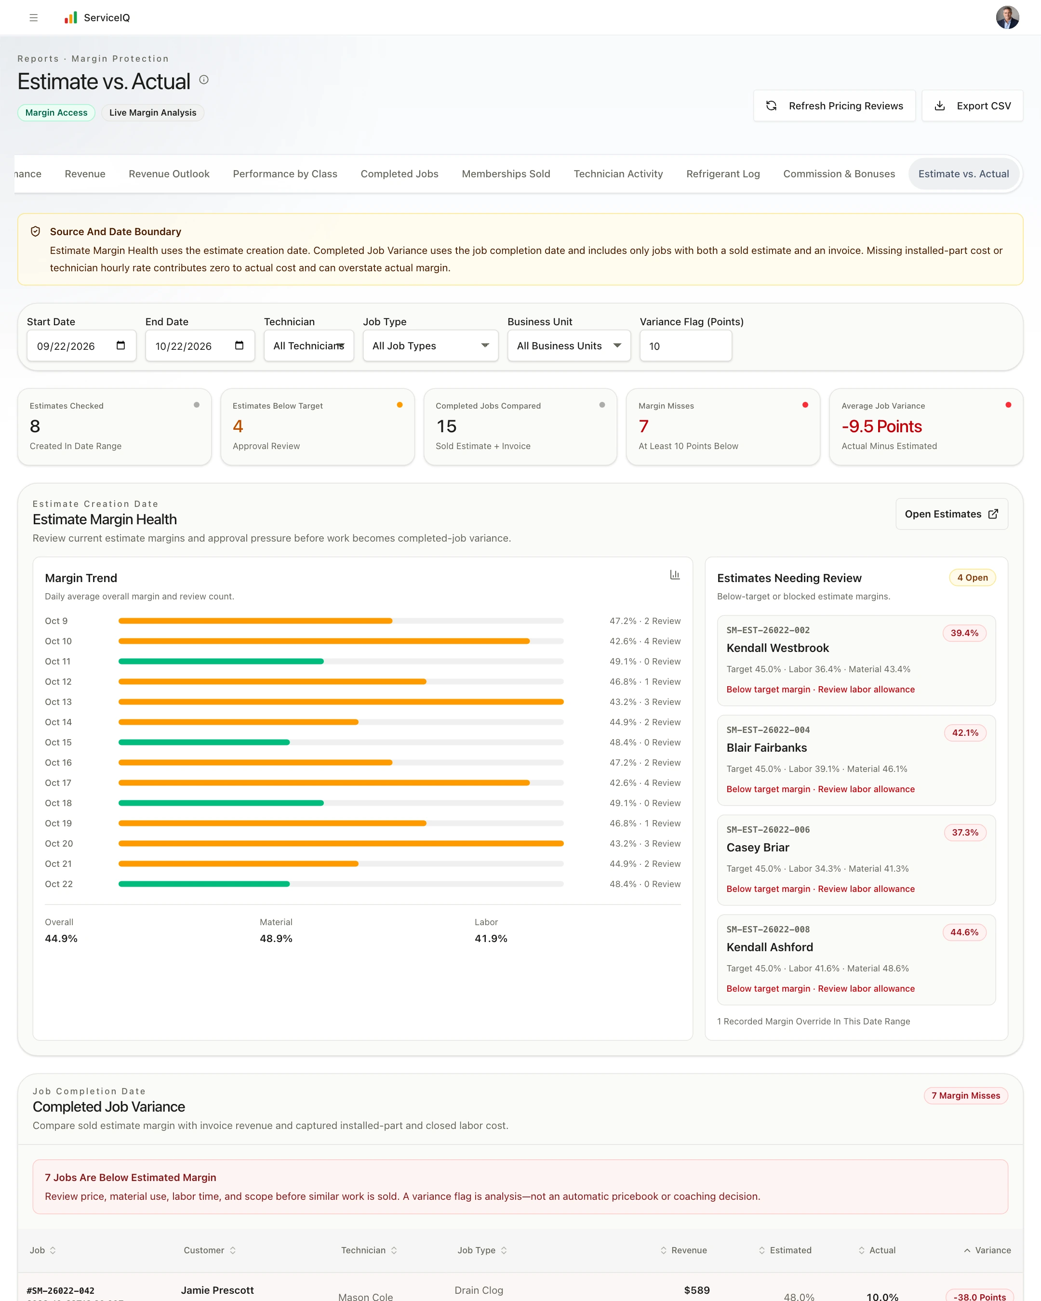Screen dimensions: 1041x1301
Task: Click the Oct 11 green margin trend bar
Action: [221, 662]
